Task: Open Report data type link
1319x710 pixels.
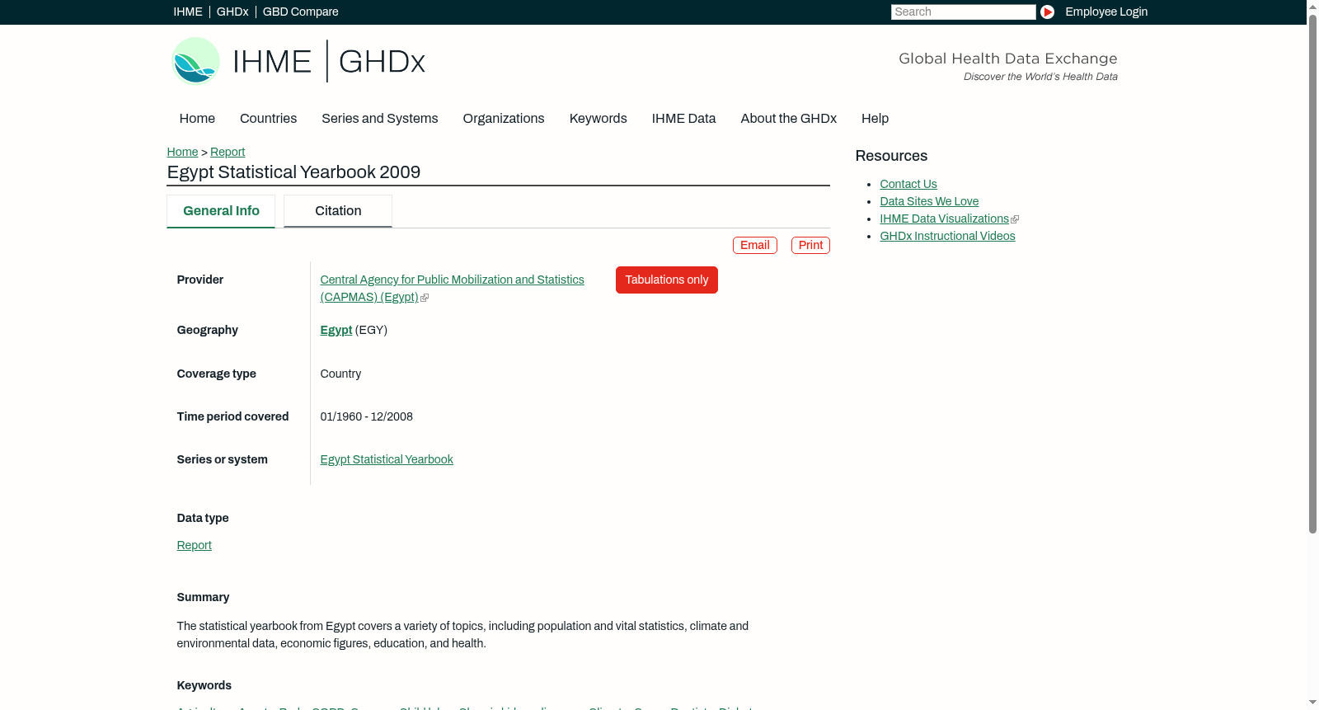Action: click(194, 545)
